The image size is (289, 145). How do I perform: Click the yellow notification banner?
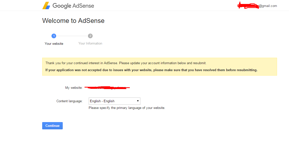(160, 66)
